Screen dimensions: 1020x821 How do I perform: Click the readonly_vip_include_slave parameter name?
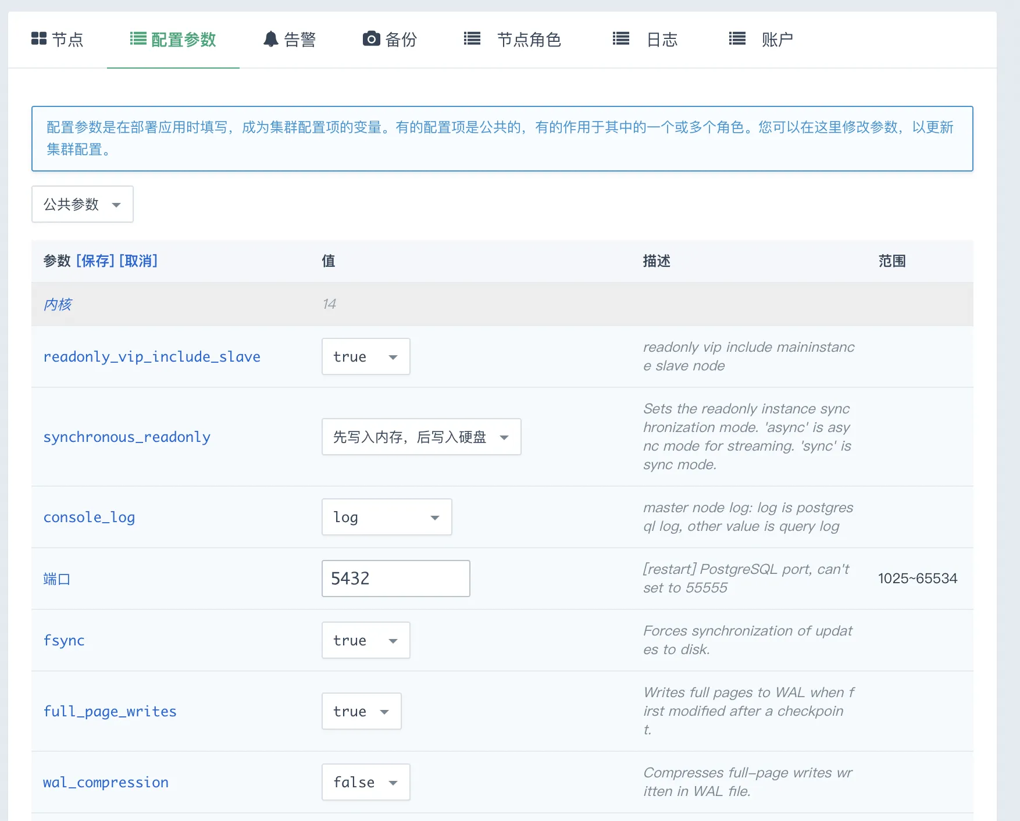(x=152, y=356)
